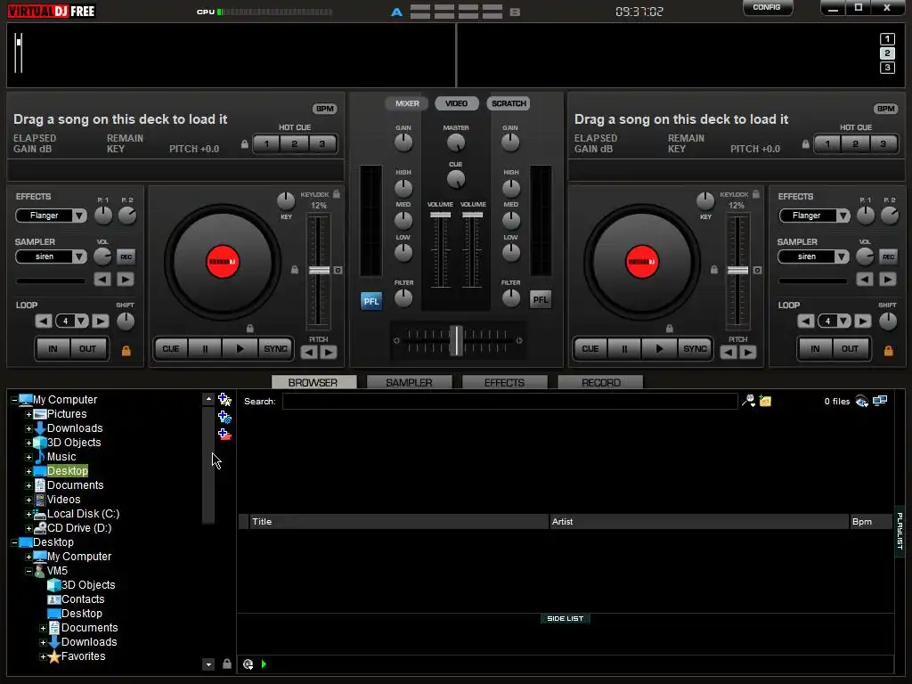
Task: Click the add favorite folder red icon
Action: [x=224, y=434]
